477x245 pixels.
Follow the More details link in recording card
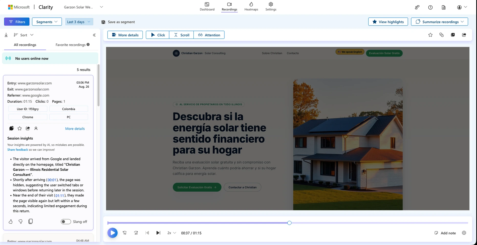click(75, 129)
